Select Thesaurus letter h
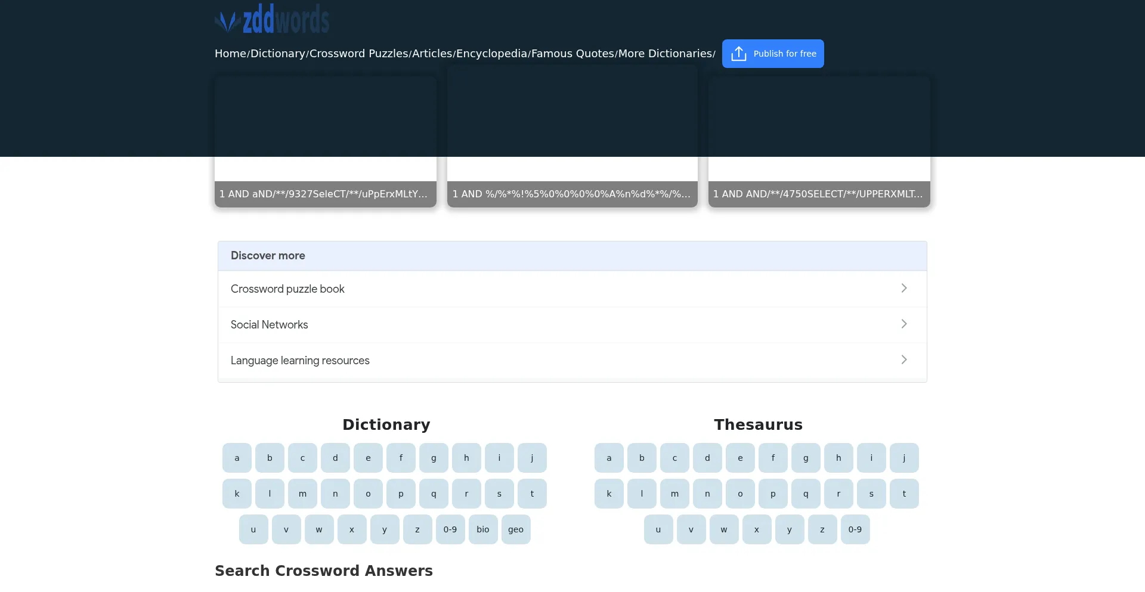This screenshot has height=592, width=1145. click(838, 458)
